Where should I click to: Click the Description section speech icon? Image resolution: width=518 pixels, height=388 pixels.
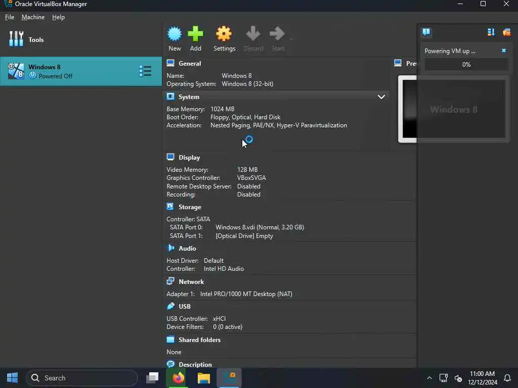point(170,364)
